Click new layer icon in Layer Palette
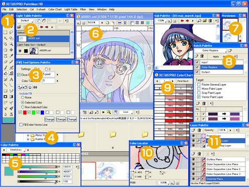 click(x=193, y=130)
